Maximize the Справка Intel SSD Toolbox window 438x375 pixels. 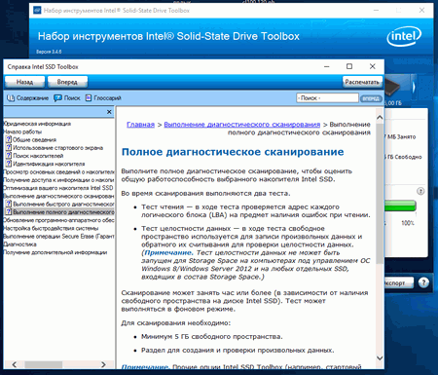349,66
